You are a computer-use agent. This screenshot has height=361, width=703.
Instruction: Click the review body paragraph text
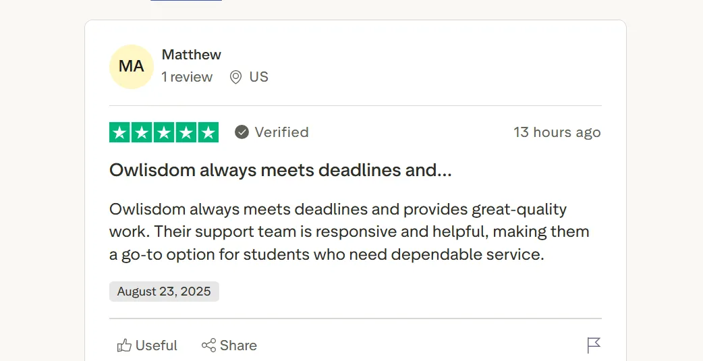click(x=349, y=231)
